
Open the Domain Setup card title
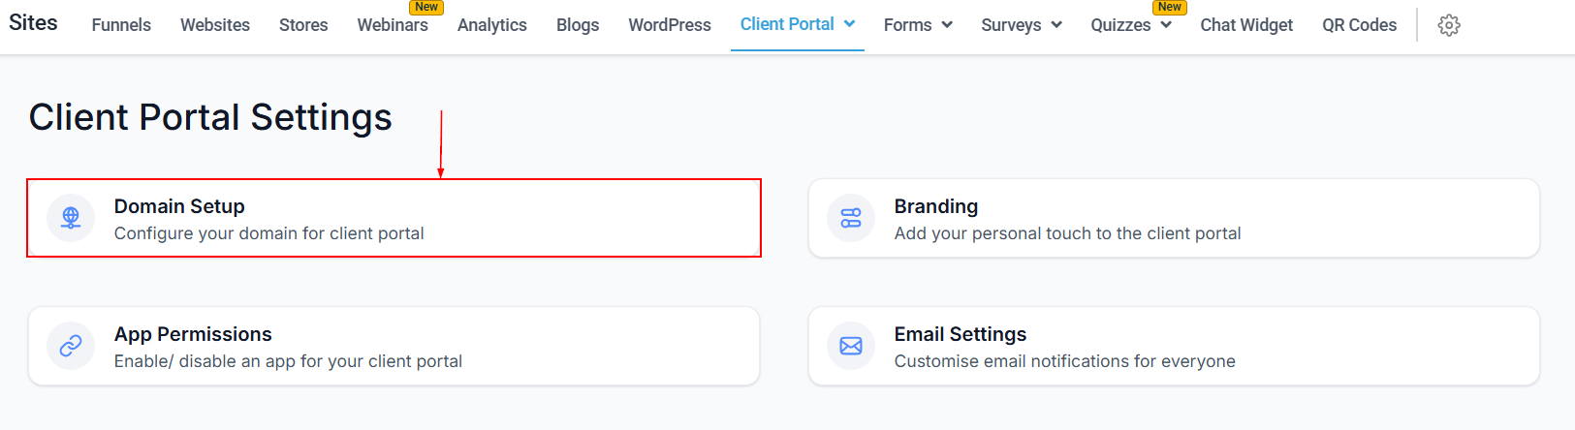coord(179,206)
